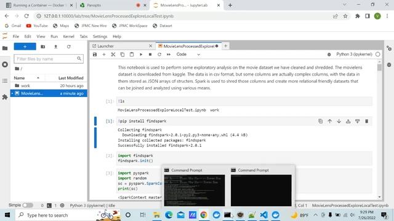Open the work folder

pyautogui.click(x=49, y=86)
